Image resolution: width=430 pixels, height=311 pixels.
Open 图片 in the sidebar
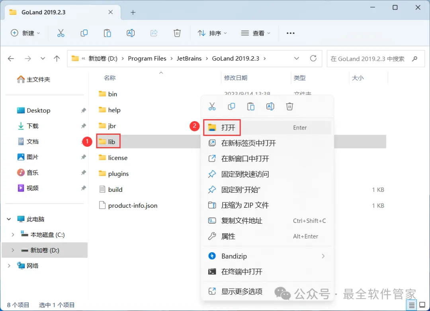tap(28, 157)
